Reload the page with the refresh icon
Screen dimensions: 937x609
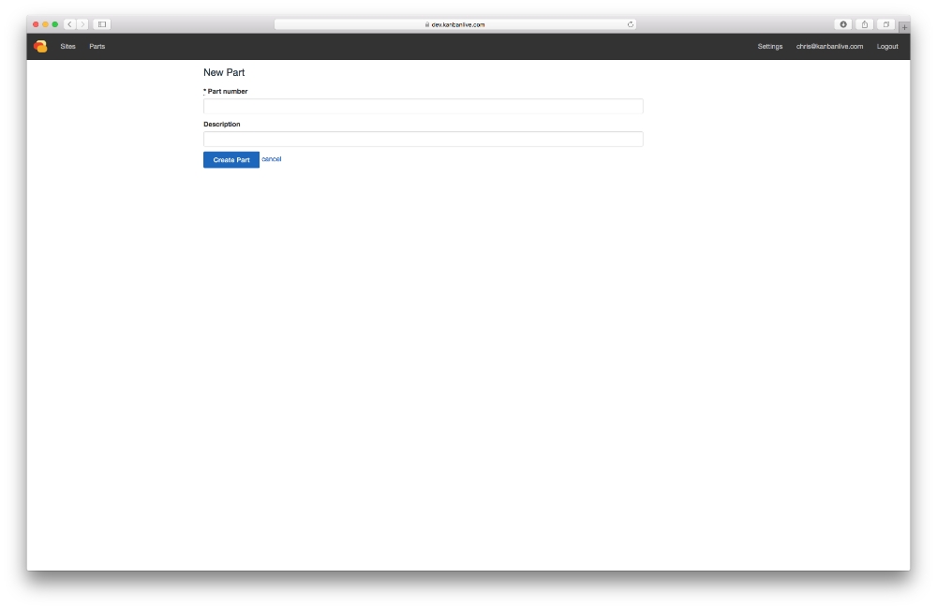point(631,24)
